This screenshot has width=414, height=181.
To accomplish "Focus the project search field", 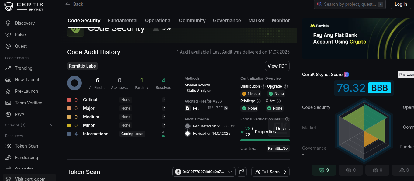I will pyautogui.click(x=350, y=4).
